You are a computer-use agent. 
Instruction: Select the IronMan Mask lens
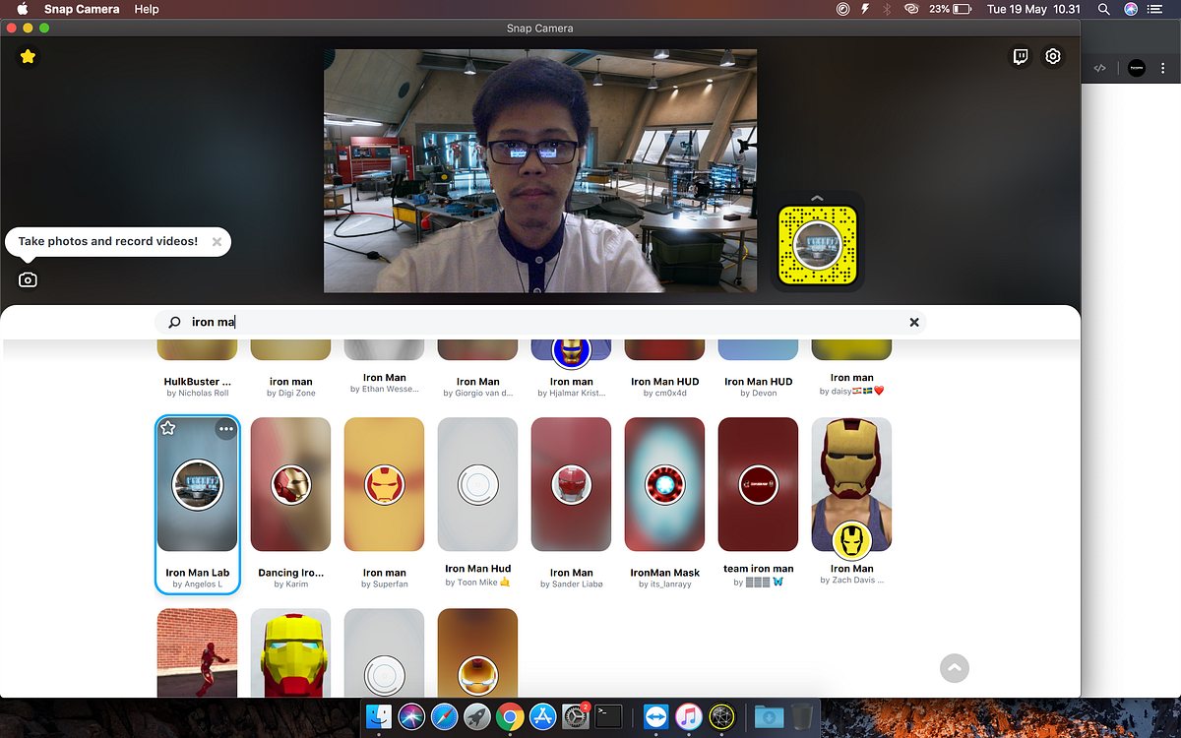coord(665,503)
